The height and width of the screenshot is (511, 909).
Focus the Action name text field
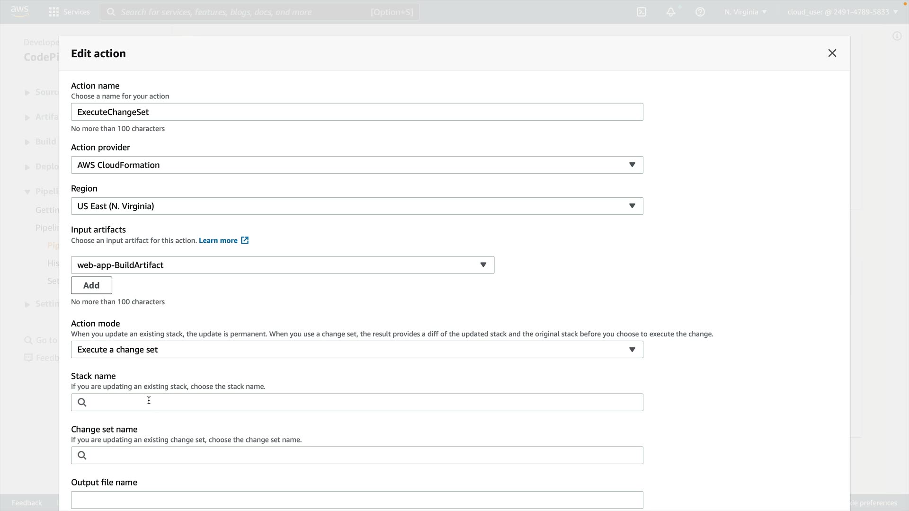(356, 112)
